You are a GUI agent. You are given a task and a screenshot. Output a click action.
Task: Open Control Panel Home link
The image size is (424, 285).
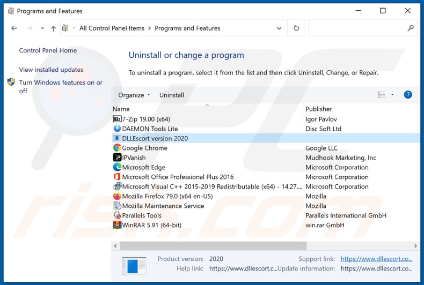point(48,50)
